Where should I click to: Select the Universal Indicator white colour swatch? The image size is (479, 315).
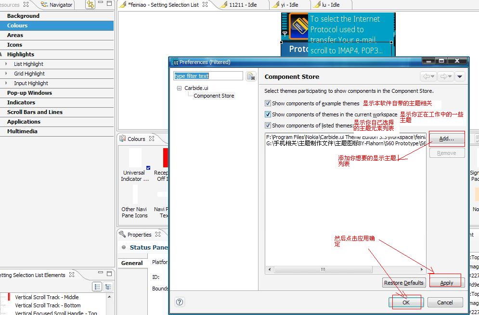click(x=135, y=158)
